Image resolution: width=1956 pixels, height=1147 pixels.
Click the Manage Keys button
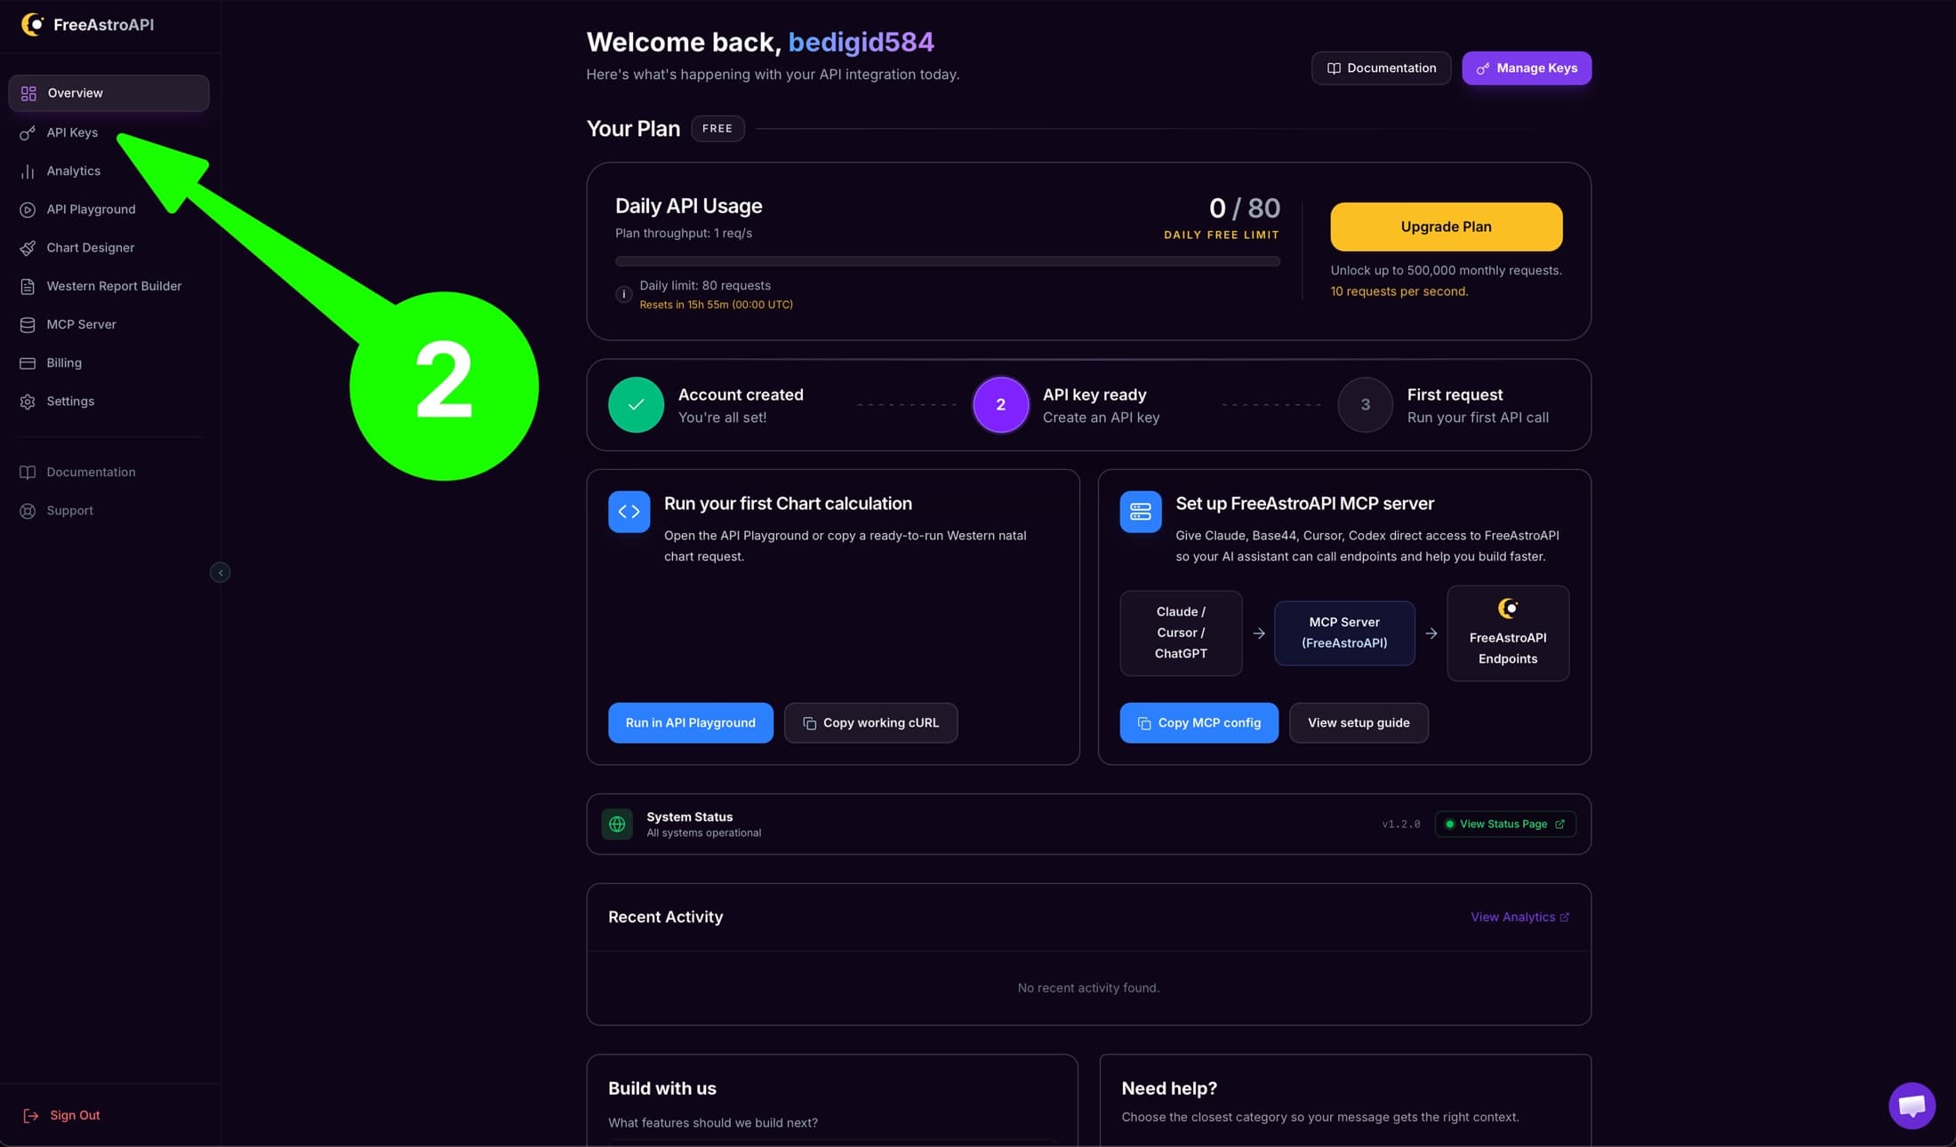1527,68
